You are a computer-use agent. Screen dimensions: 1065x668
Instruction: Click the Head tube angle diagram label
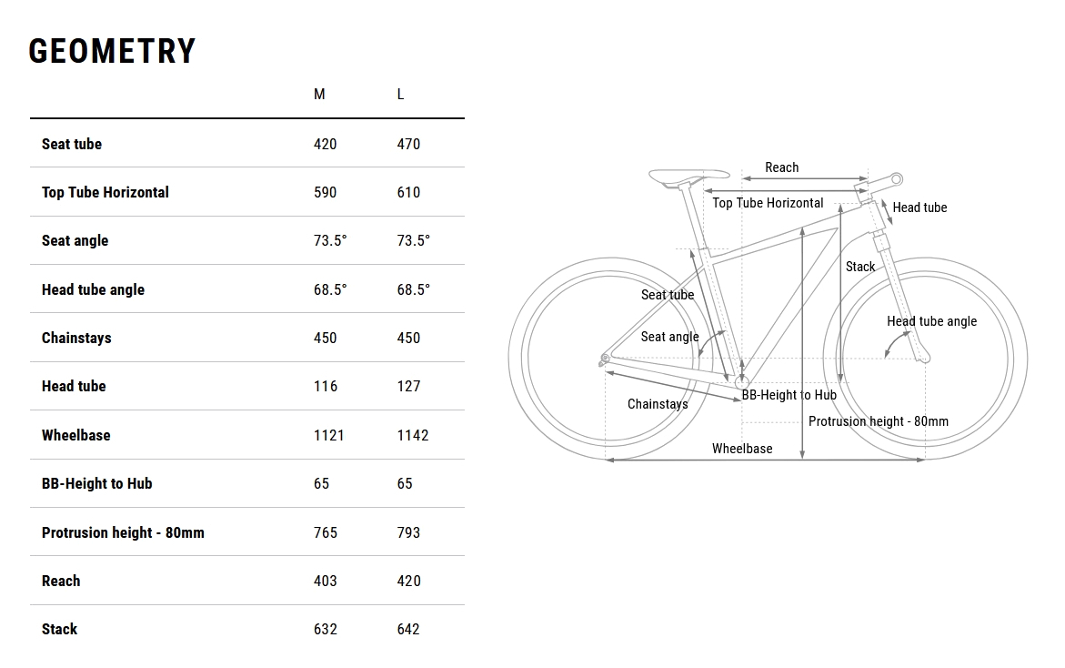(x=931, y=321)
